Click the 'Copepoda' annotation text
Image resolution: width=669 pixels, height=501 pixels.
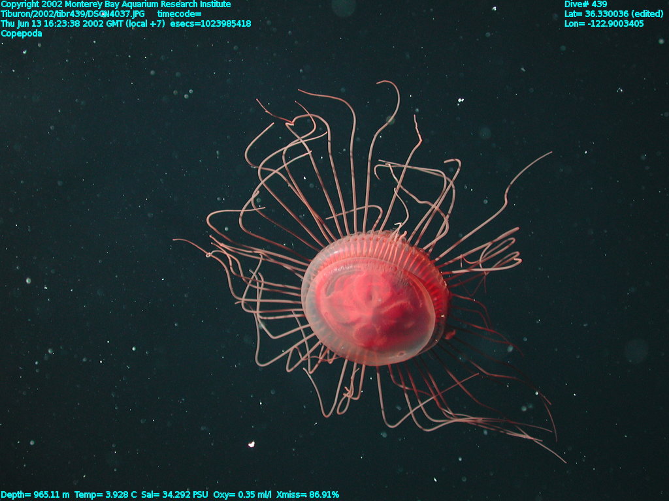[x=22, y=33]
